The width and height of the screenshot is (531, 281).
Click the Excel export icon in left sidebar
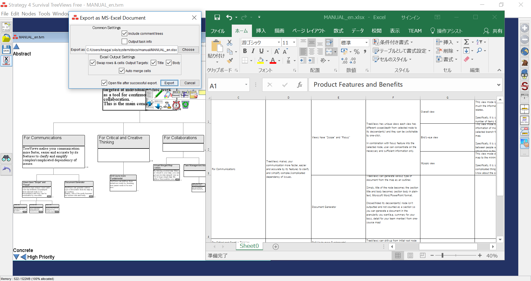[6, 61]
